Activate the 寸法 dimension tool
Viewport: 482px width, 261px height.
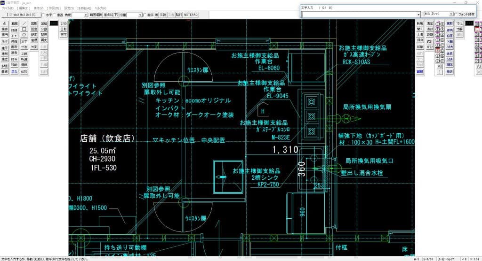(24, 47)
